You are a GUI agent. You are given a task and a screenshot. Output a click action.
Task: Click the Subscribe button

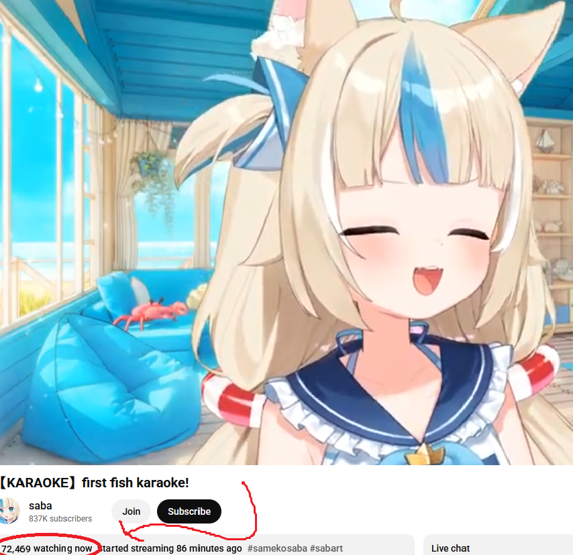[189, 511]
